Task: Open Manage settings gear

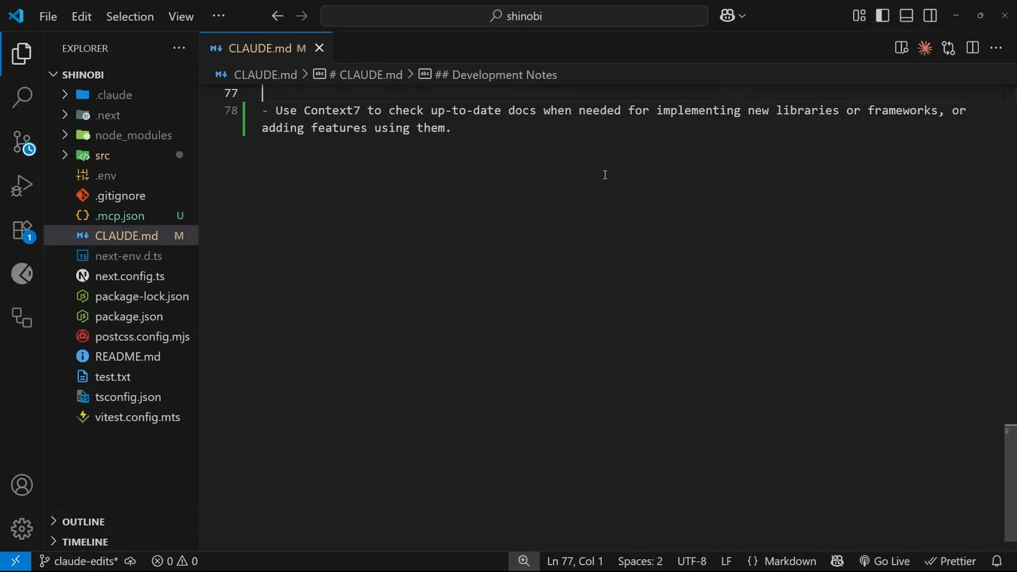Action: coord(22,529)
